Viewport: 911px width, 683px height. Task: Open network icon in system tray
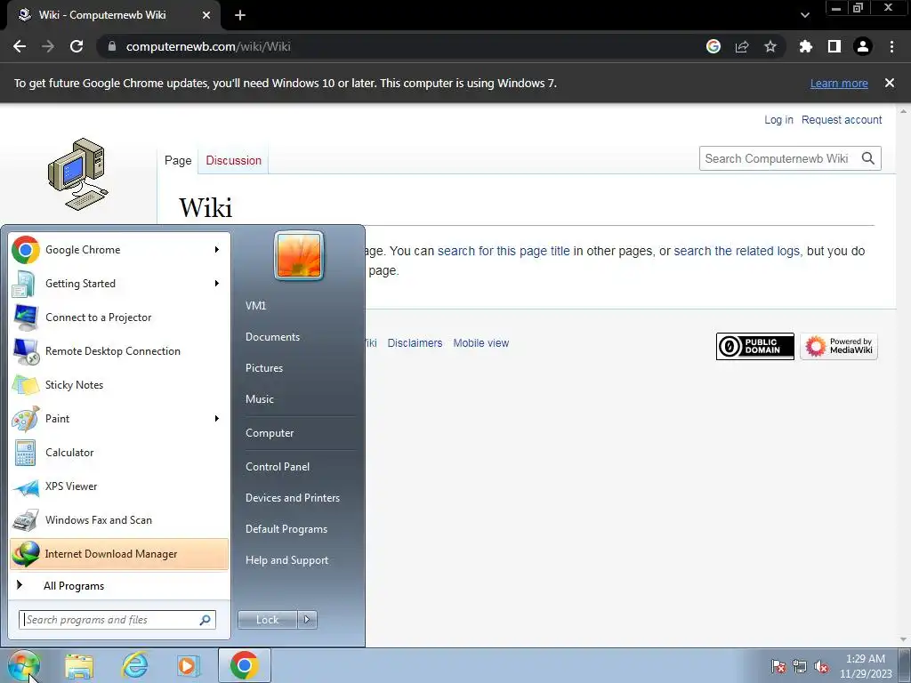(x=800, y=667)
